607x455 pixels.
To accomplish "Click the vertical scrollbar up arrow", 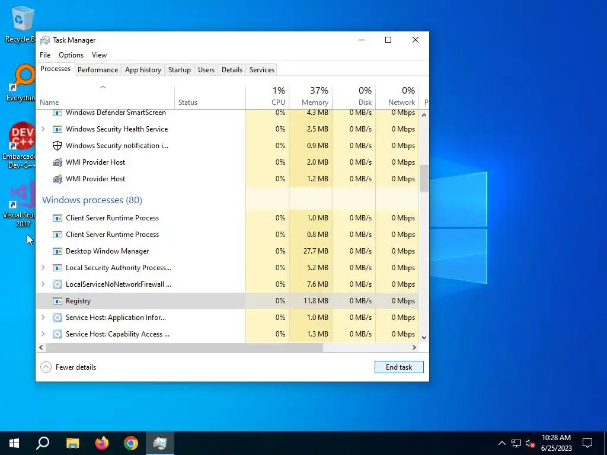I will [x=424, y=115].
